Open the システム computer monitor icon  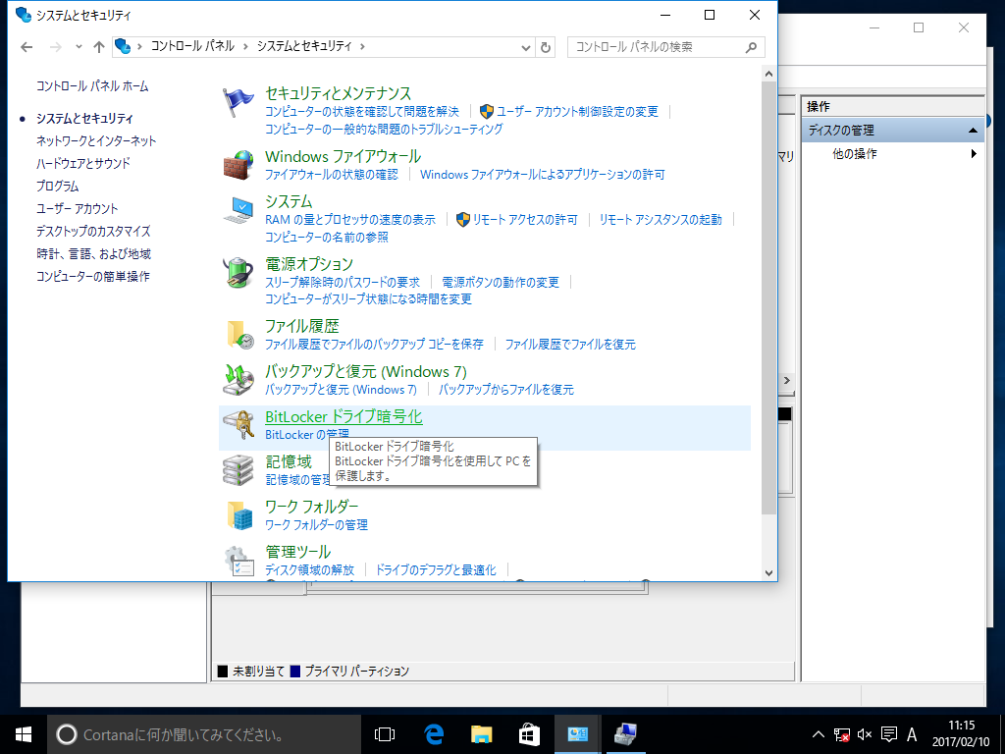point(238,210)
